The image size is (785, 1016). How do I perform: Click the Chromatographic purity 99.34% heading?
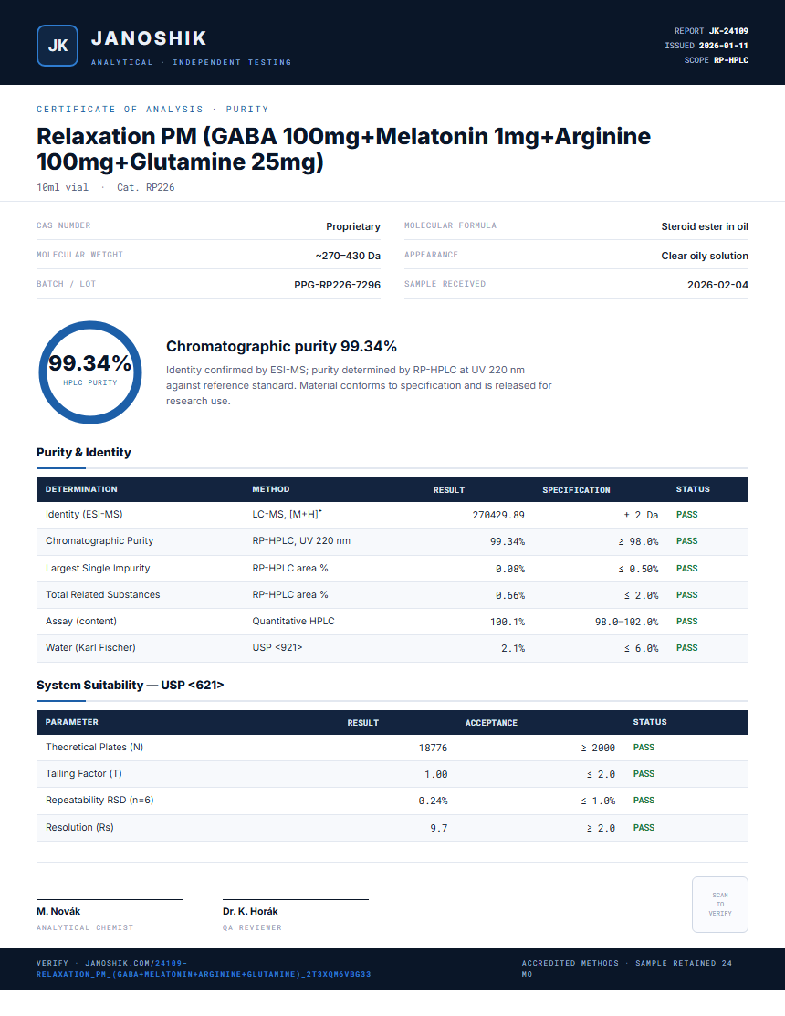click(281, 346)
